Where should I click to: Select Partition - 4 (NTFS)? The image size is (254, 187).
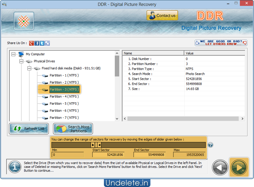pos(64,96)
